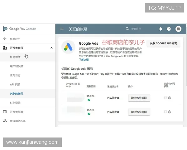Open the hamburger menu in header
Screen dimensions: 187x150
tap(61, 29)
